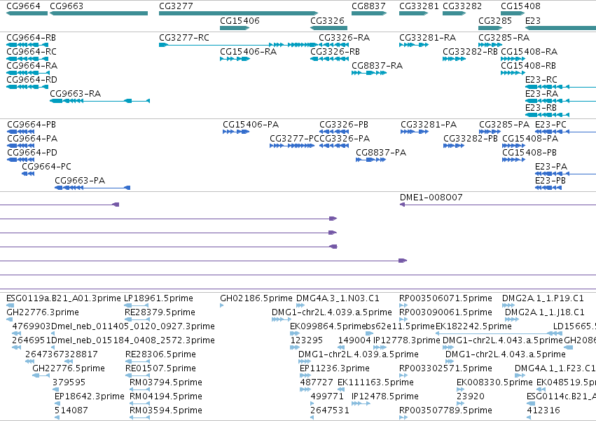Select RP003506071.5prime EST

(445, 298)
